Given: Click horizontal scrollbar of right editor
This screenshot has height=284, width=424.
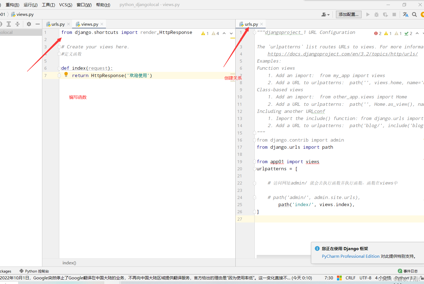Looking at the screenshot, I should click(284, 257).
